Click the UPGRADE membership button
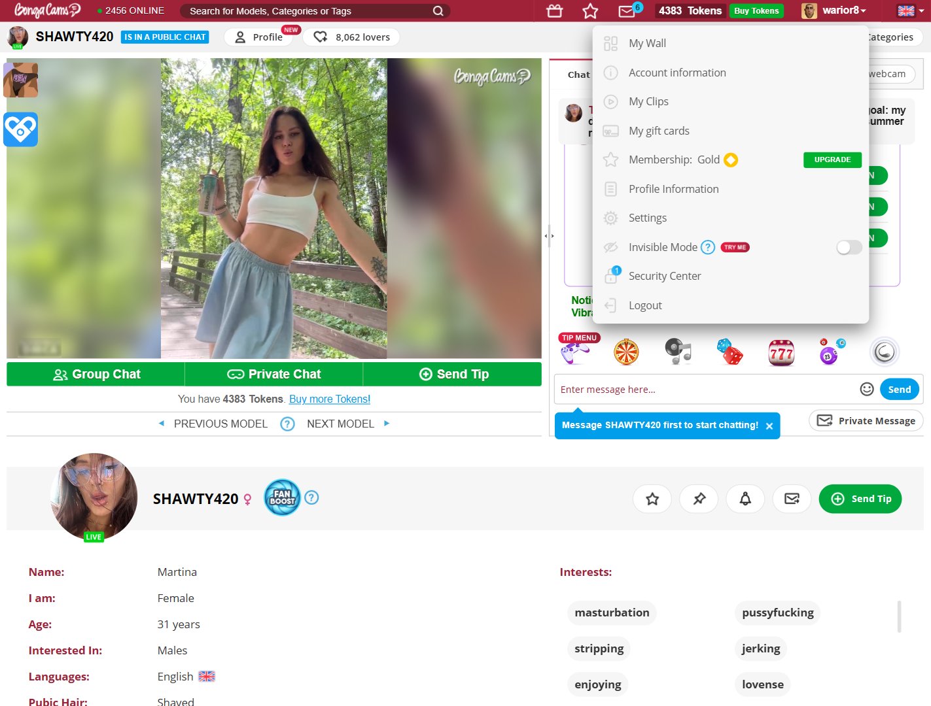This screenshot has width=931, height=706. pyautogui.click(x=832, y=160)
